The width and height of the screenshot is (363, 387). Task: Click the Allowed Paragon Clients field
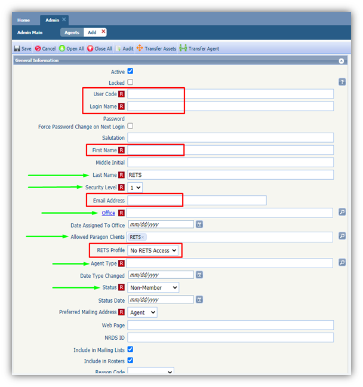pyautogui.click(x=229, y=237)
